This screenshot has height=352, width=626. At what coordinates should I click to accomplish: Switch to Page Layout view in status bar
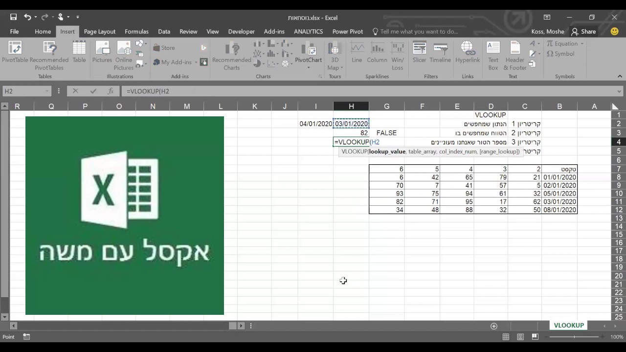point(520,337)
